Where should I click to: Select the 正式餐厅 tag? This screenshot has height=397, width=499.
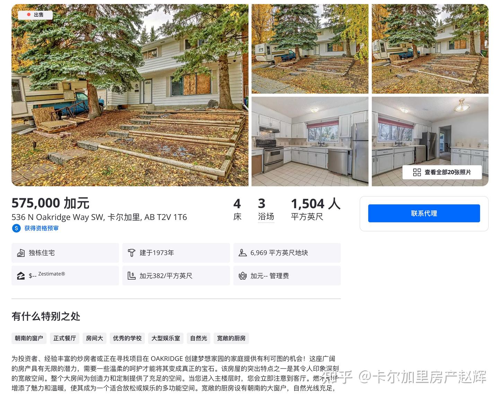point(64,338)
